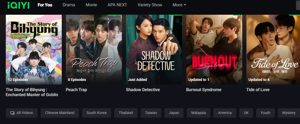Play Shadow Detective from its poster
Viewport: 300px width, 124px height.
point(154,50)
